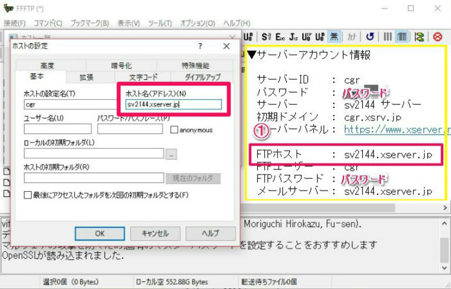Open the ヘルプ(H) menu
This screenshot has height=289, width=451.
(x=237, y=23)
